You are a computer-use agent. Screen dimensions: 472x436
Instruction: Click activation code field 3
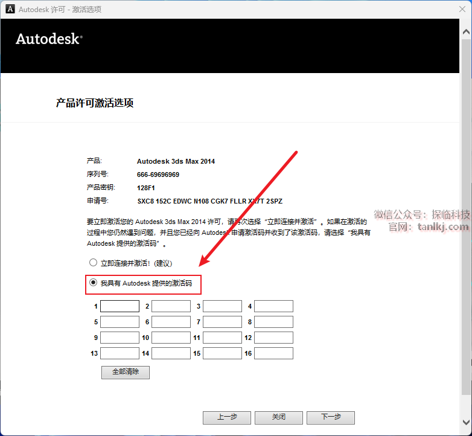click(223, 306)
